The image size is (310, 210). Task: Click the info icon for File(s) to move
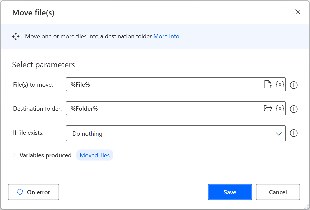coord(294,85)
